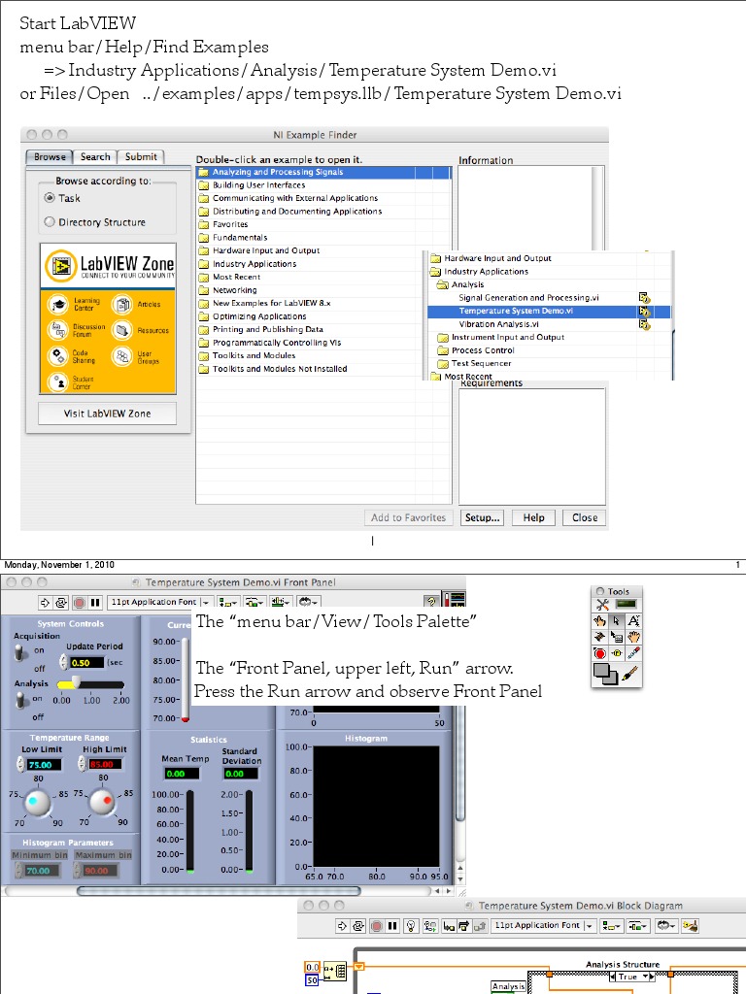The width and height of the screenshot is (746, 994).
Task: Click the Abort Execution button on the Block Diagram
Action: tap(377, 926)
